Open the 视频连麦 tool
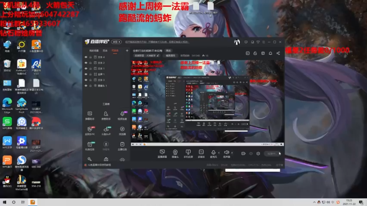367x206 pixels. pyautogui.click(x=122, y=116)
